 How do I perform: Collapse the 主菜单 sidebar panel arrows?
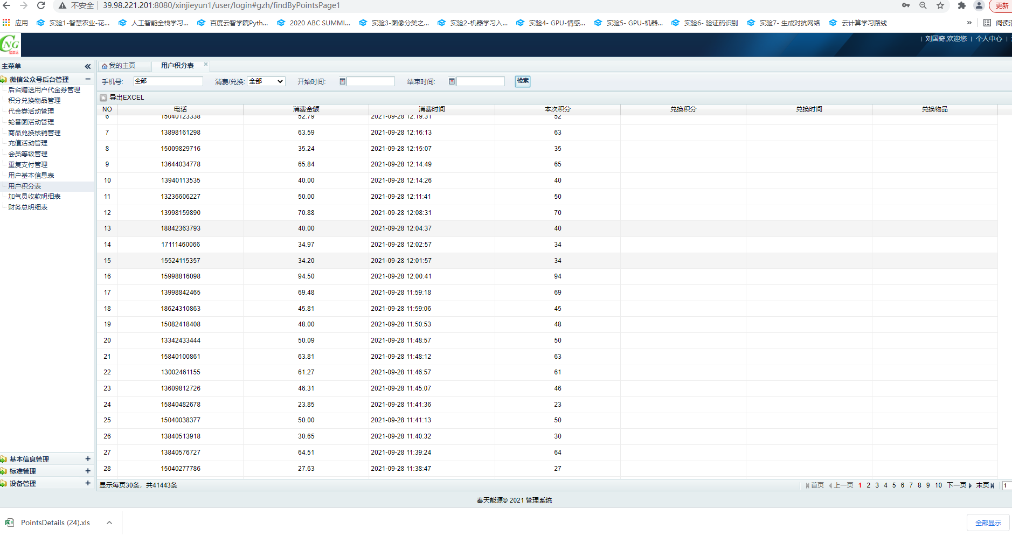87,66
